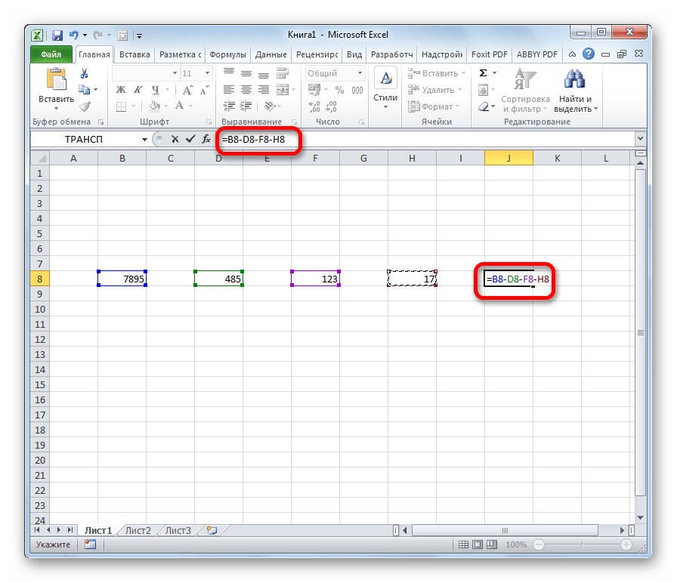Expand the ТРАНСП name box dropdown
The height and width of the screenshot is (583, 677).
pyautogui.click(x=144, y=140)
